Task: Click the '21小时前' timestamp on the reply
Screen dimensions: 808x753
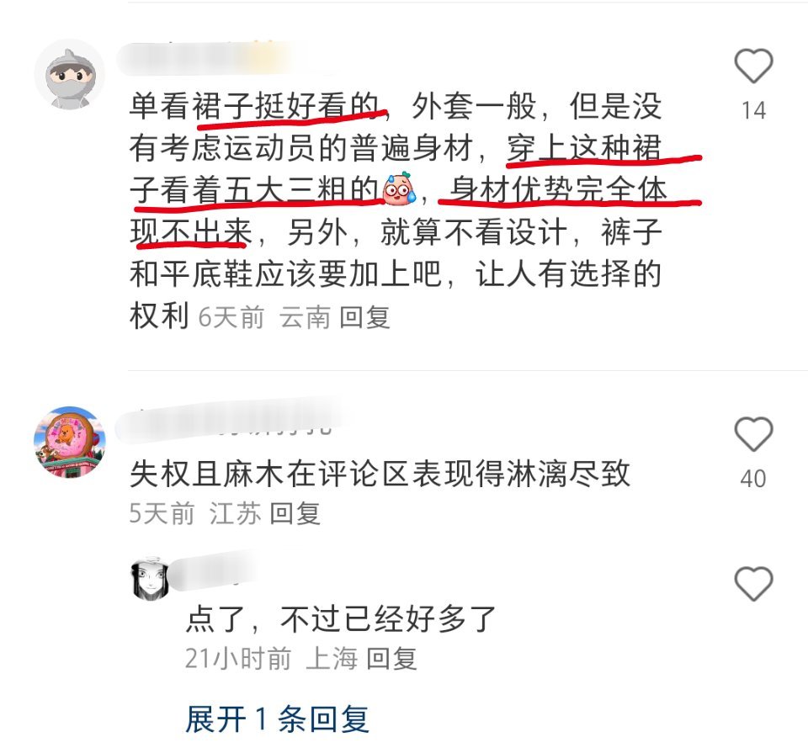Action: (238, 658)
